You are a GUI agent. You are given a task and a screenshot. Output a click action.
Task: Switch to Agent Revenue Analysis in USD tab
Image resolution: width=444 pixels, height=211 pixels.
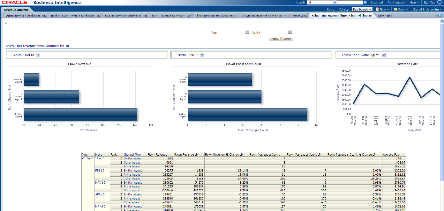(26, 15)
